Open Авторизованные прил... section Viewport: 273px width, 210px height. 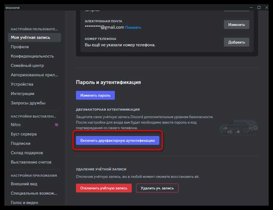[x=35, y=75]
